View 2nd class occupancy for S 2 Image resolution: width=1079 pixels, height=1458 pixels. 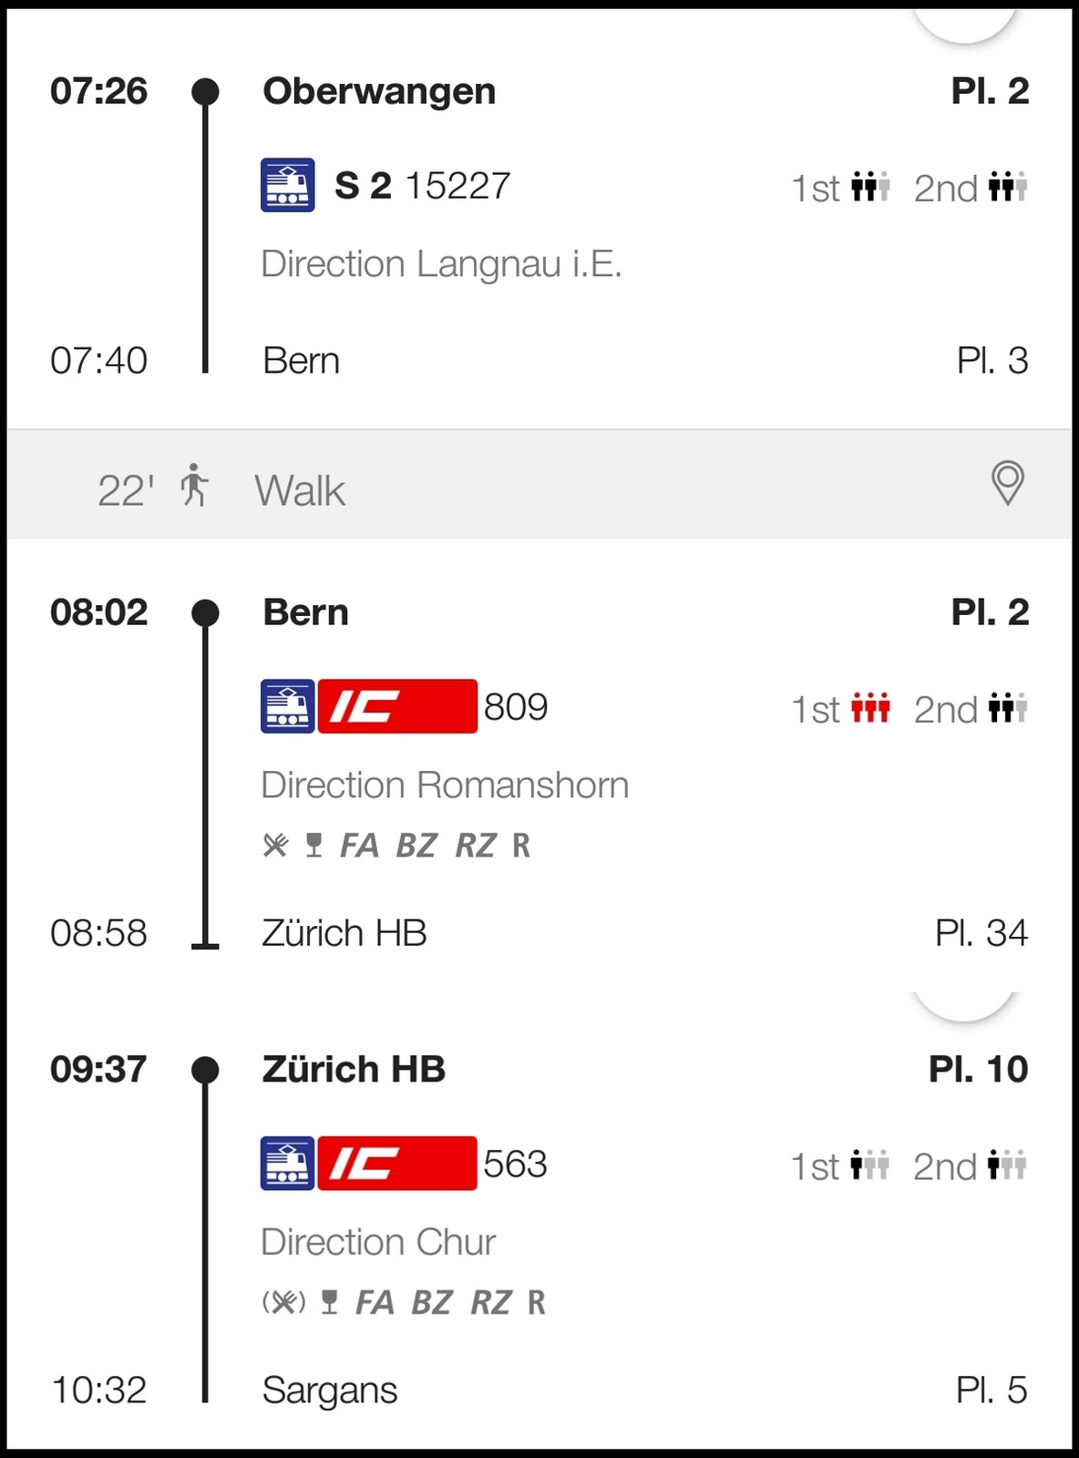(x=1007, y=188)
